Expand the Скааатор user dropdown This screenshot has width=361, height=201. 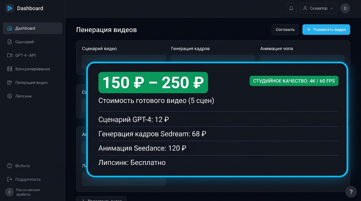[x=318, y=8]
